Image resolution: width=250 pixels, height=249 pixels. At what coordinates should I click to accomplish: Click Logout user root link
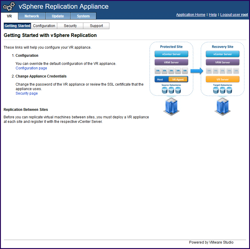click(x=234, y=15)
